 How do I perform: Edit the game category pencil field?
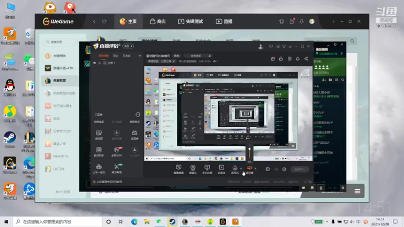click(x=161, y=61)
